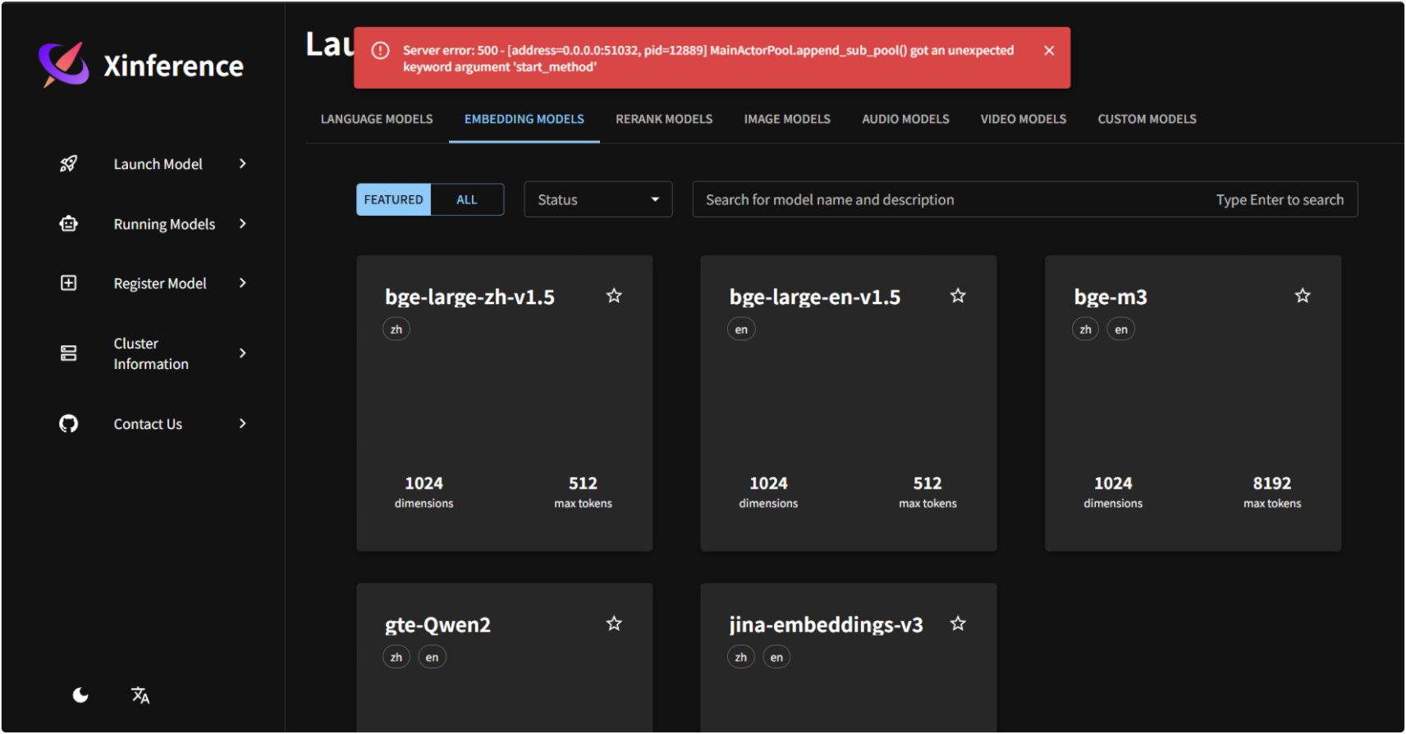Expand Contact Us chevron
This screenshot has height=734, width=1406.
pos(243,424)
